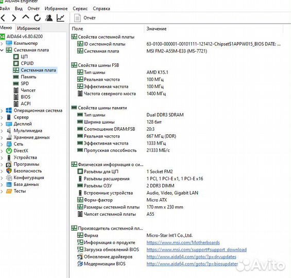Viewport: 291px width, 278px height.
Task: Click the Сеть network icon
Action: [9, 144]
